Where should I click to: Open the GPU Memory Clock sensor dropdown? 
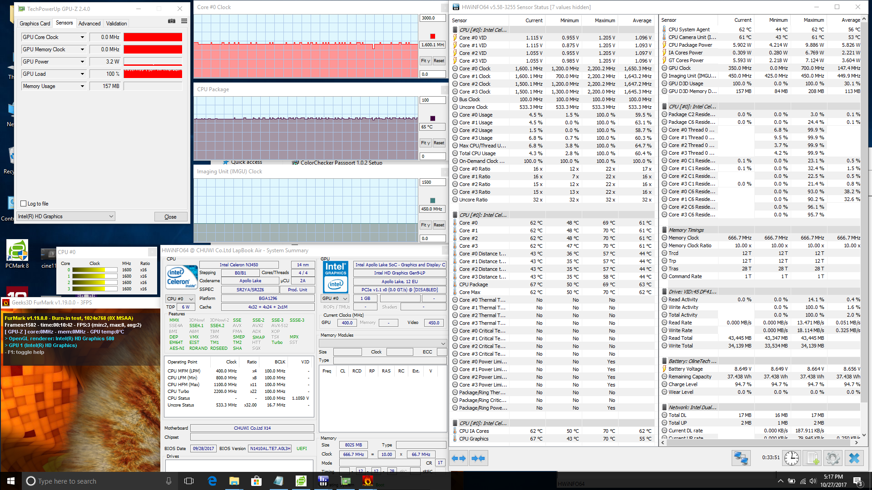82,49
